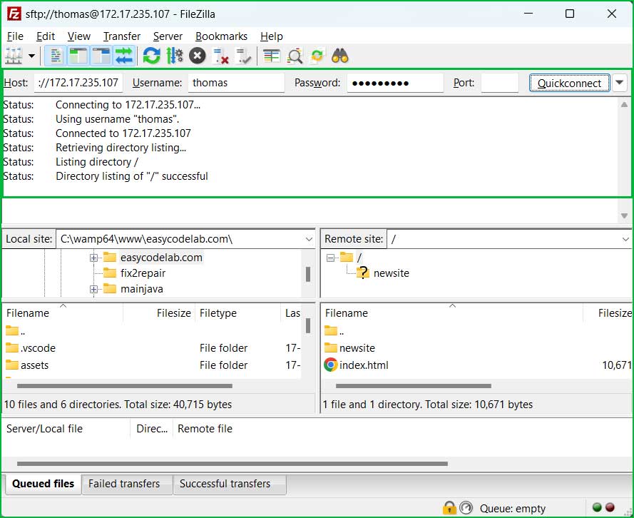Click the green activity indicator light
The height and width of the screenshot is (518, 634).
pos(597,507)
